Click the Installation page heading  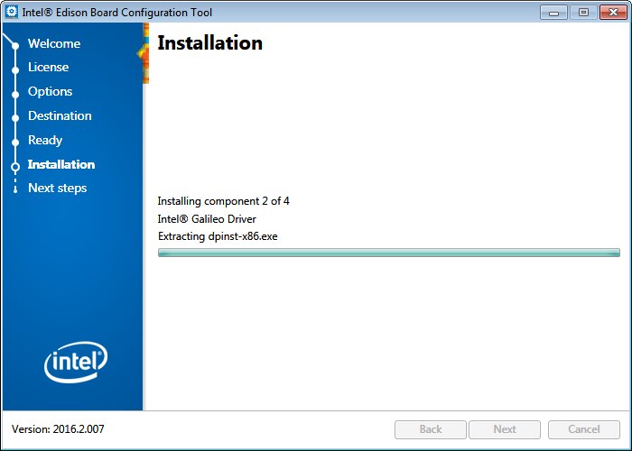pos(209,42)
